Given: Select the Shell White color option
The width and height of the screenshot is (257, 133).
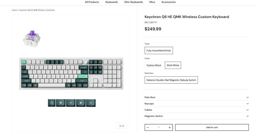Looking at the screenshot, I should coord(173,65).
